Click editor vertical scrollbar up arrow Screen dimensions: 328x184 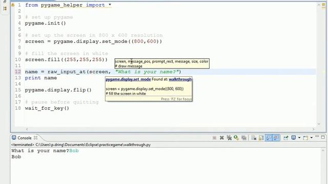pyautogui.click(x=319, y=5)
